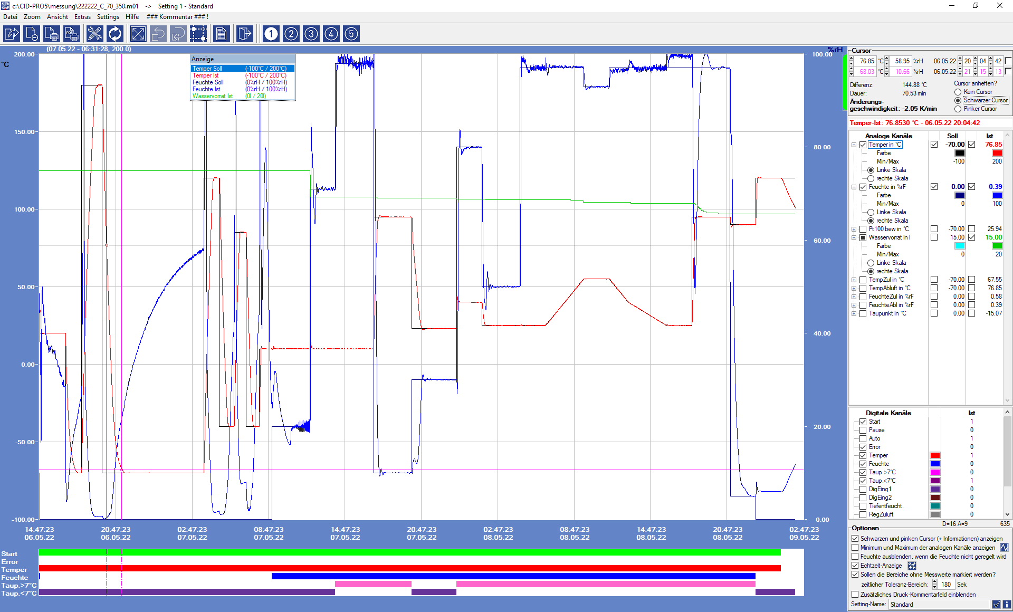
Task: Select Temper Soll row in Anzeige legend
Action: pos(243,69)
